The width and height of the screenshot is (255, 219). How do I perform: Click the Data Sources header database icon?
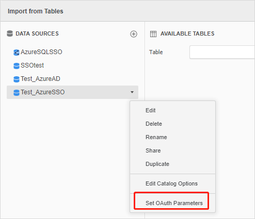coord(10,33)
